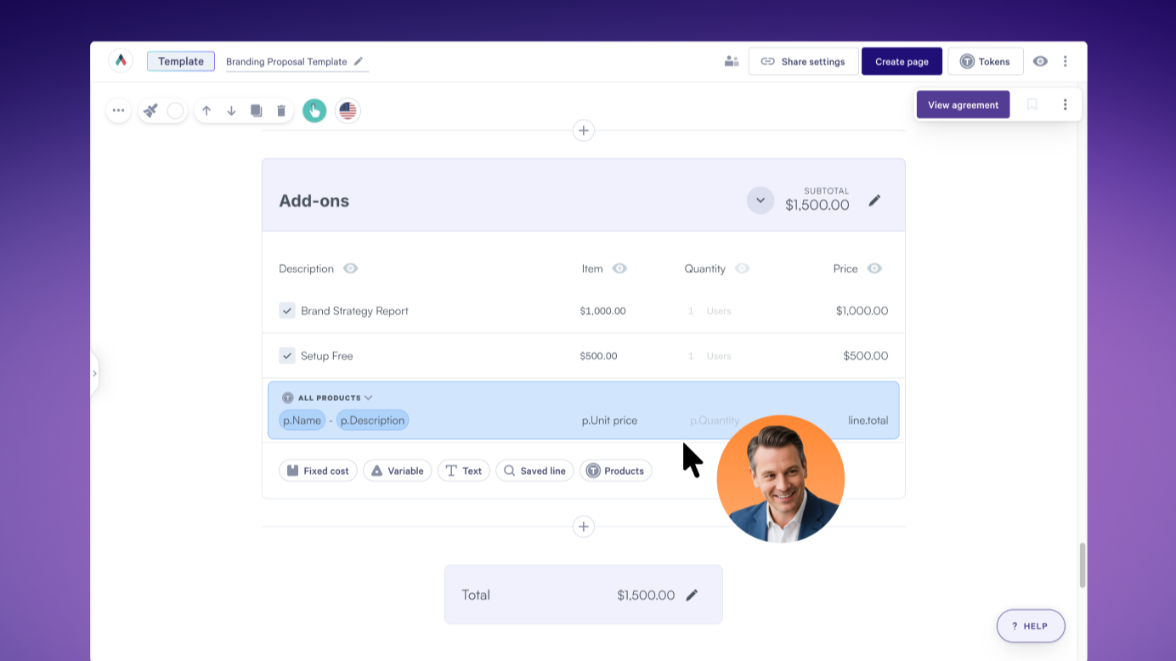Duplicate the block using the copy icon
Screen dimensions: 1176x661
tap(256, 110)
